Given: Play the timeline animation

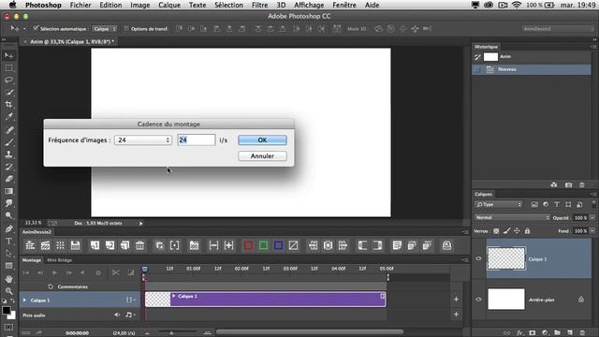Looking at the screenshot, I should click(x=54, y=272).
